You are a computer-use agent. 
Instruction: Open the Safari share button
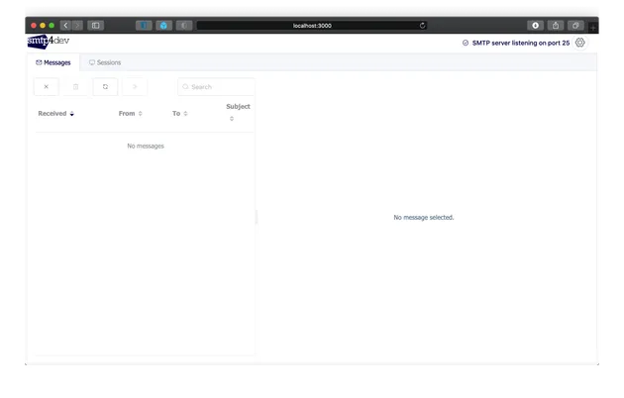556,26
